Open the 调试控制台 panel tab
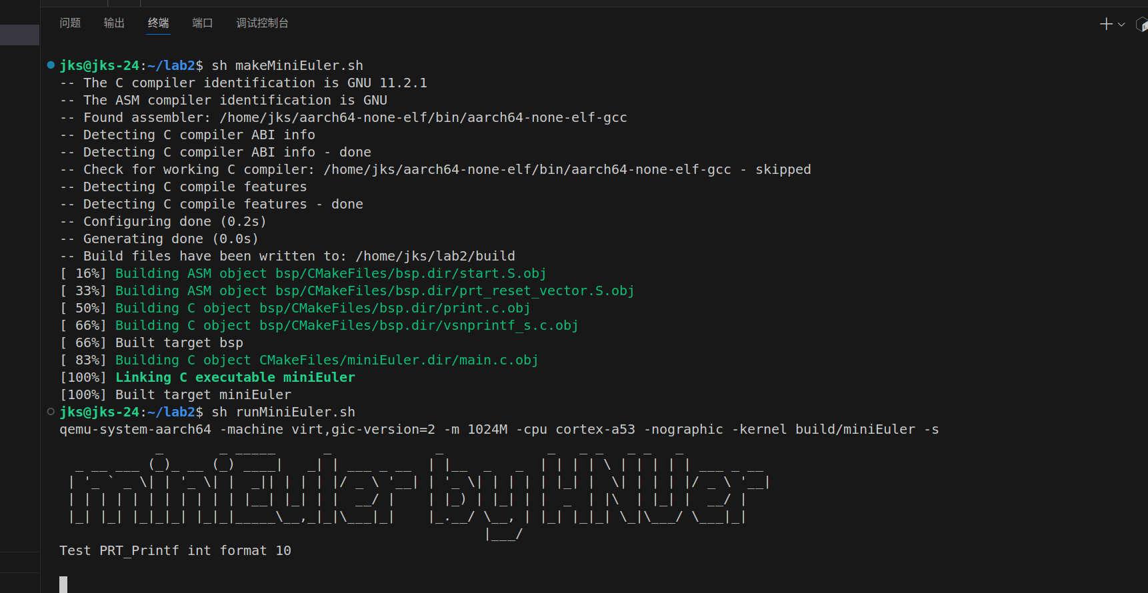 [x=261, y=22]
